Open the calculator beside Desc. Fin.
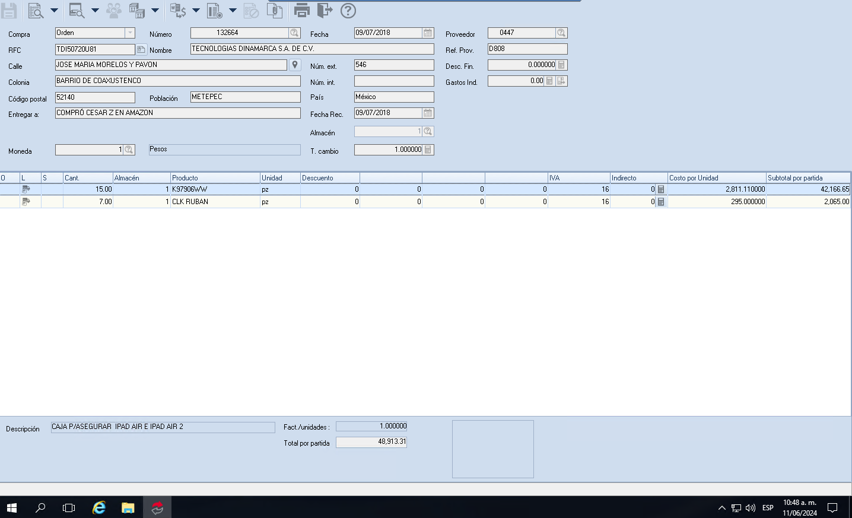Image resolution: width=852 pixels, height=518 pixels. (x=561, y=65)
